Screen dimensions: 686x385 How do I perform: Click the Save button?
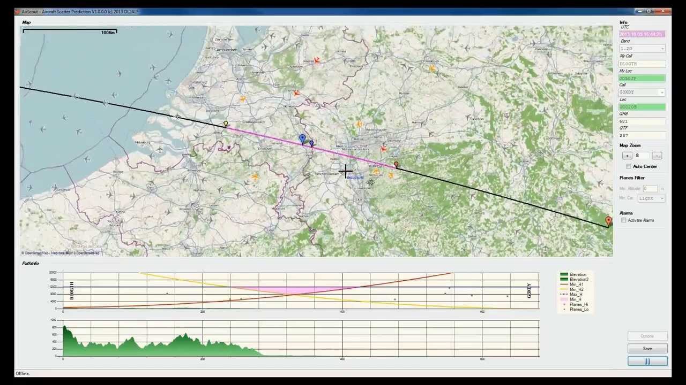click(647, 349)
